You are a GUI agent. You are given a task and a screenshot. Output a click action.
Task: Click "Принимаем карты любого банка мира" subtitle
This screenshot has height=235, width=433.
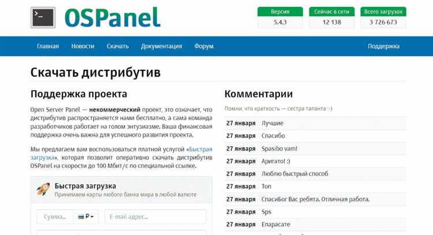tap(125, 195)
